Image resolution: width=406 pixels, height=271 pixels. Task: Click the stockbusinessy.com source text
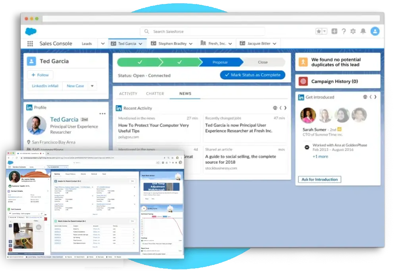pos(221,168)
